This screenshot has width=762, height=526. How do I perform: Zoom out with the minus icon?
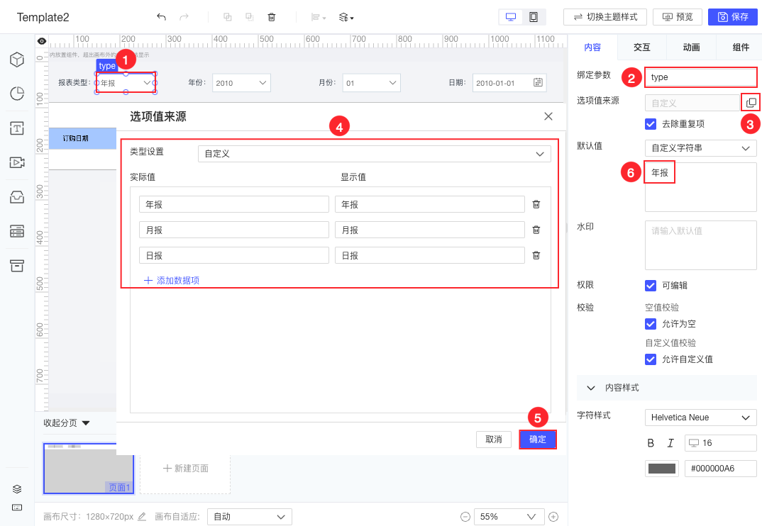pos(465,517)
